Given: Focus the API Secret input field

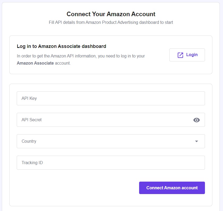Looking at the screenshot, I should pyautogui.click(x=104, y=120).
